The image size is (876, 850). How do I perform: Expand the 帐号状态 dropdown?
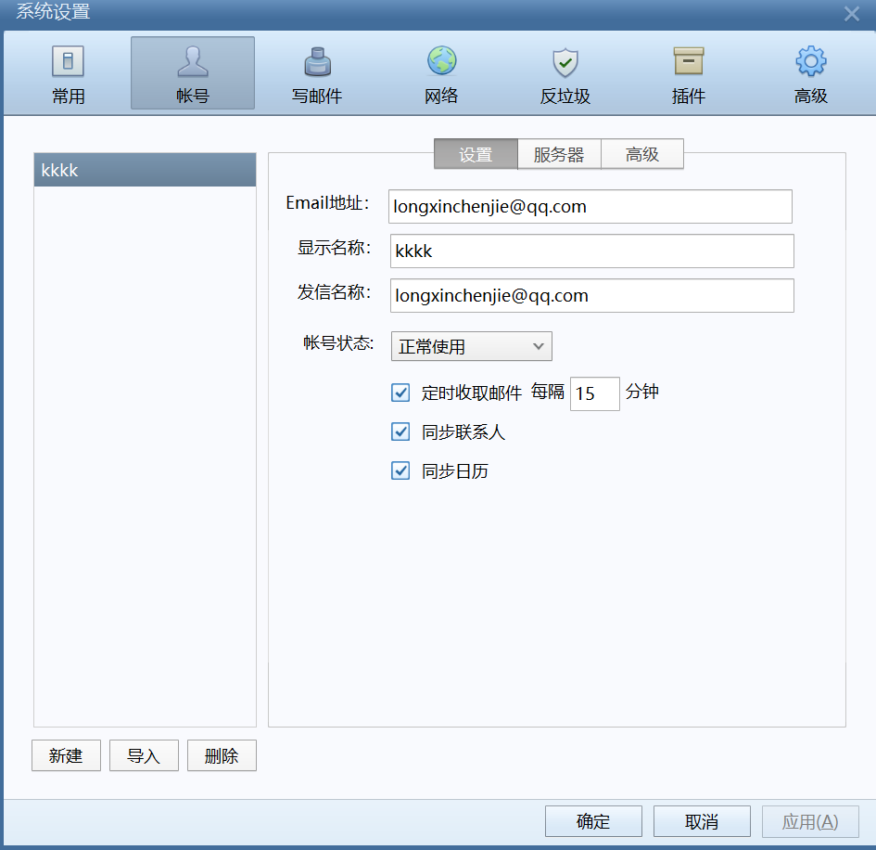[x=472, y=346]
